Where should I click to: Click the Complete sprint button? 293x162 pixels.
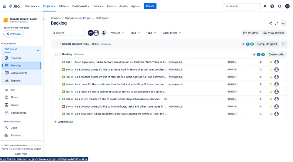click(267, 44)
